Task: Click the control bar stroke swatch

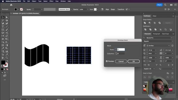Action: click(x=21, y=9)
